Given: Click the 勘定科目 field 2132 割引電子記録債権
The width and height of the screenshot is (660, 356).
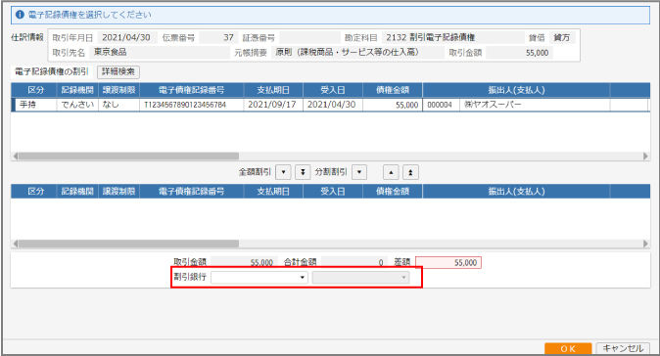Looking at the screenshot, I should [x=453, y=37].
